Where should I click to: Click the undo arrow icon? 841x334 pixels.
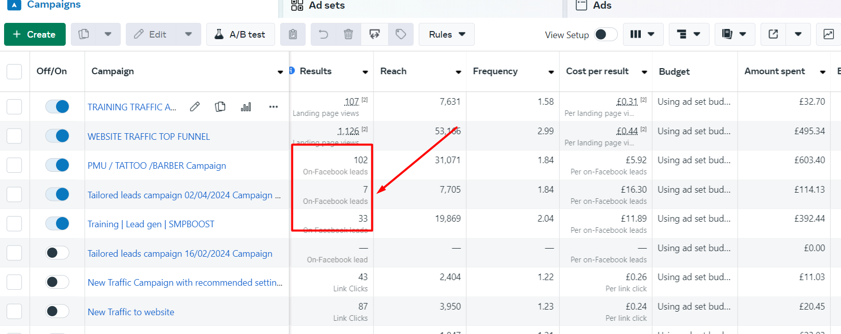click(323, 34)
